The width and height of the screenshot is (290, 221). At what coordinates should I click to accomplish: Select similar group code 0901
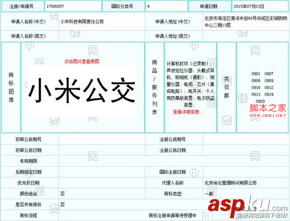pos(256,74)
